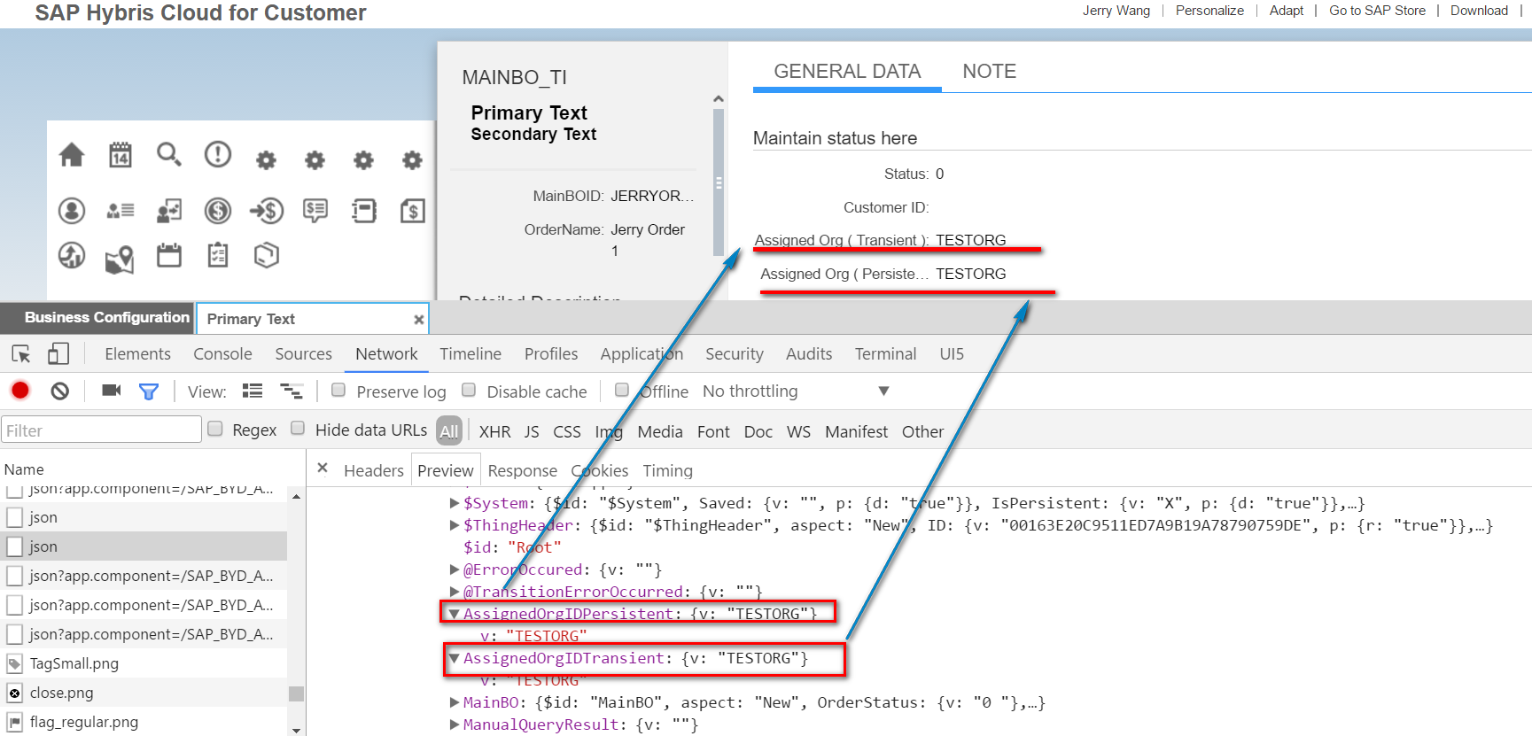Open the arrow-into-dollar icon
The width and height of the screenshot is (1532, 736).
coord(266,211)
